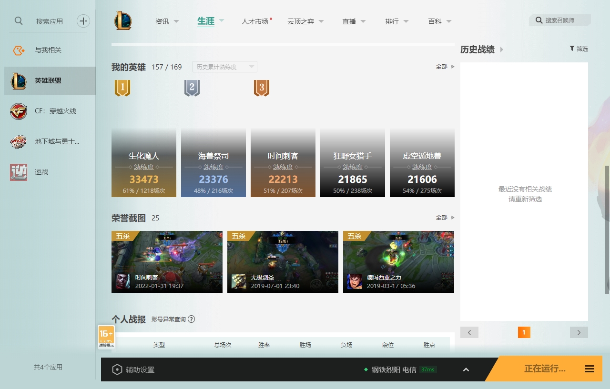The height and width of the screenshot is (389, 610).
Task: Open the 2019-03-17 五杀 screenshot
Action: pos(398,262)
